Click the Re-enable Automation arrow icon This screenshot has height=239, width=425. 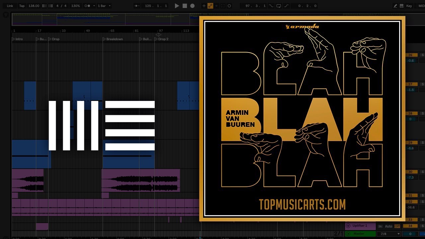click(216, 6)
